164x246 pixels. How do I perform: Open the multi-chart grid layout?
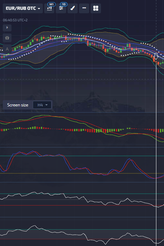(x=96, y=8)
